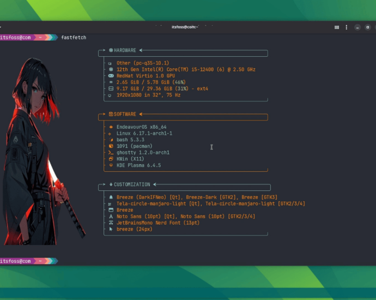Click the window icon beside KWin (X11)
376x300 pixels.
click(x=111, y=159)
